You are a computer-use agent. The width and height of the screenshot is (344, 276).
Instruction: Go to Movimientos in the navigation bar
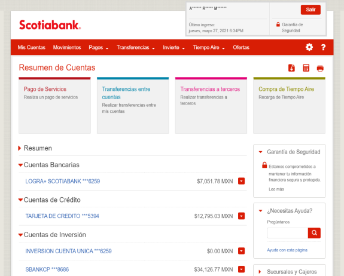[x=67, y=47]
